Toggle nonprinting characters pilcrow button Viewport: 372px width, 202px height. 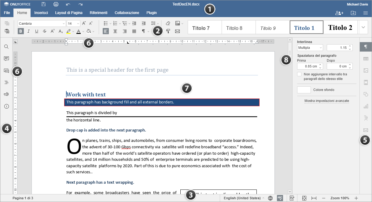pyautogui.click(x=143, y=31)
